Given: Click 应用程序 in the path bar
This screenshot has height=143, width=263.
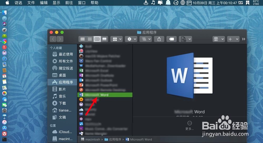Looking at the screenshot, I should tap(113, 140).
